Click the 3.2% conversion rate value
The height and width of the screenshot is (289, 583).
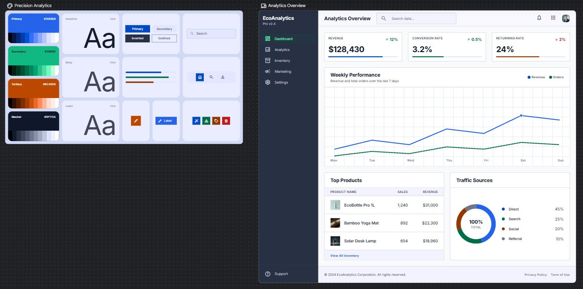tap(422, 49)
